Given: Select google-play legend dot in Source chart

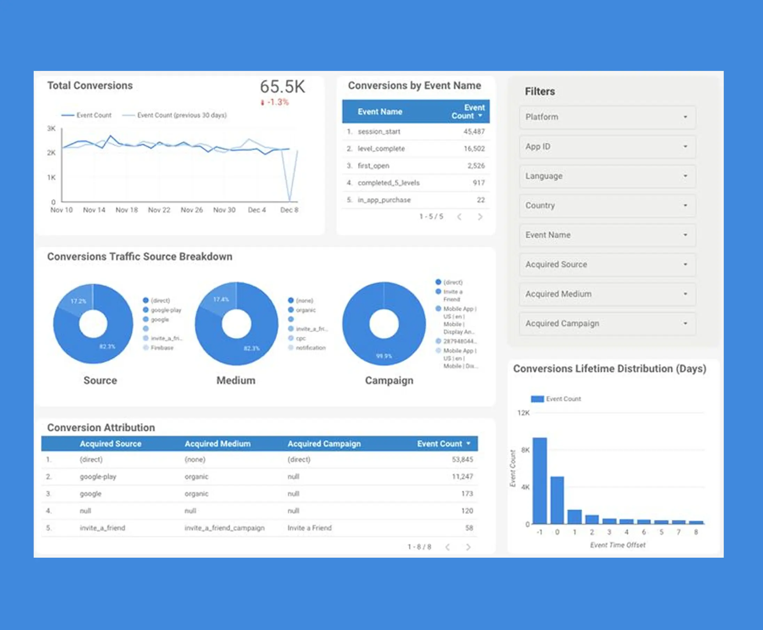Looking at the screenshot, I should [x=146, y=310].
